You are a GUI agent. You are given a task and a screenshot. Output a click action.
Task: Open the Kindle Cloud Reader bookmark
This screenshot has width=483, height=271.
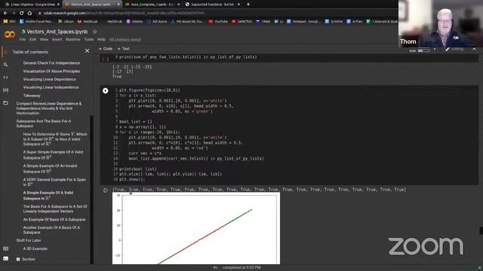[x=37, y=22]
